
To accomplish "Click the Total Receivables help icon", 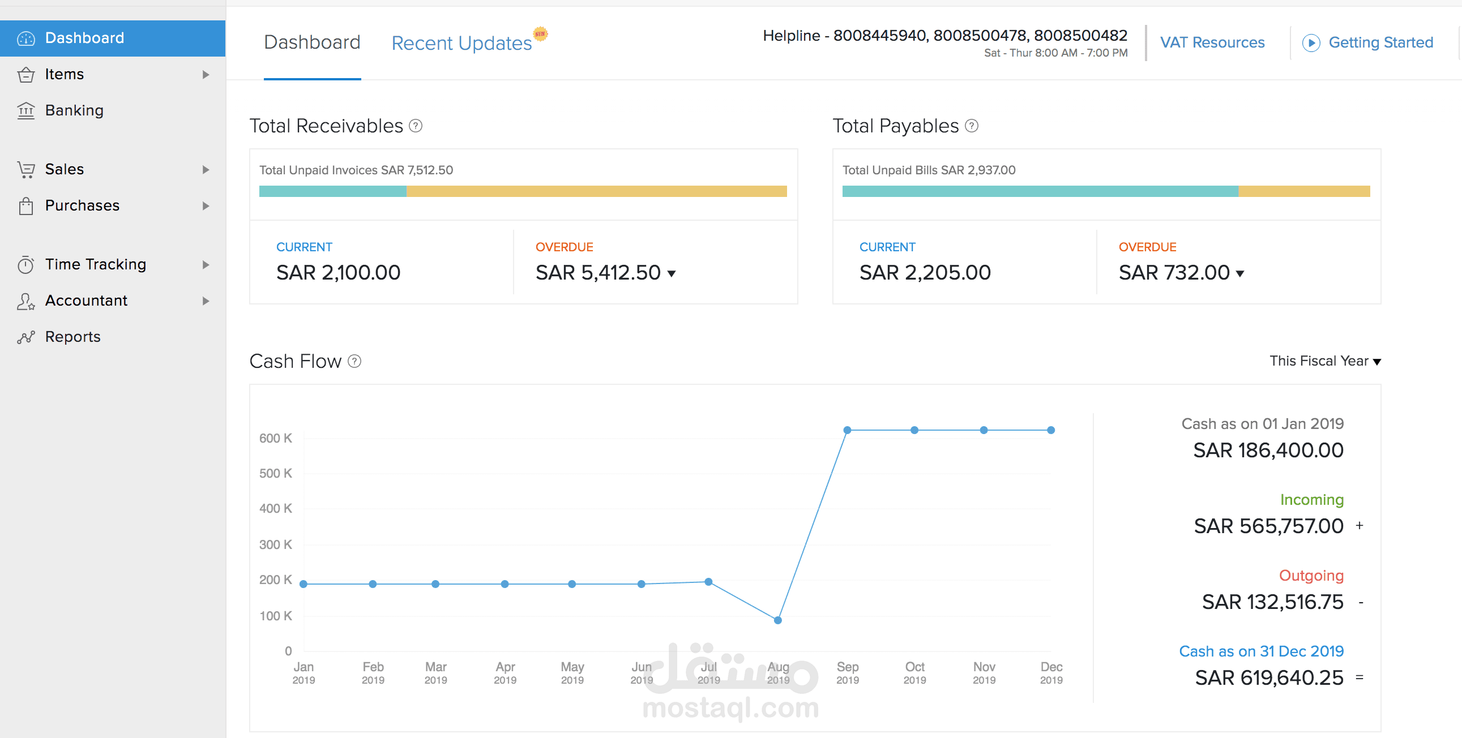I will coord(416,126).
